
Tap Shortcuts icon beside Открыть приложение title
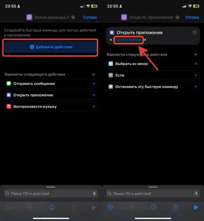click(x=124, y=17)
